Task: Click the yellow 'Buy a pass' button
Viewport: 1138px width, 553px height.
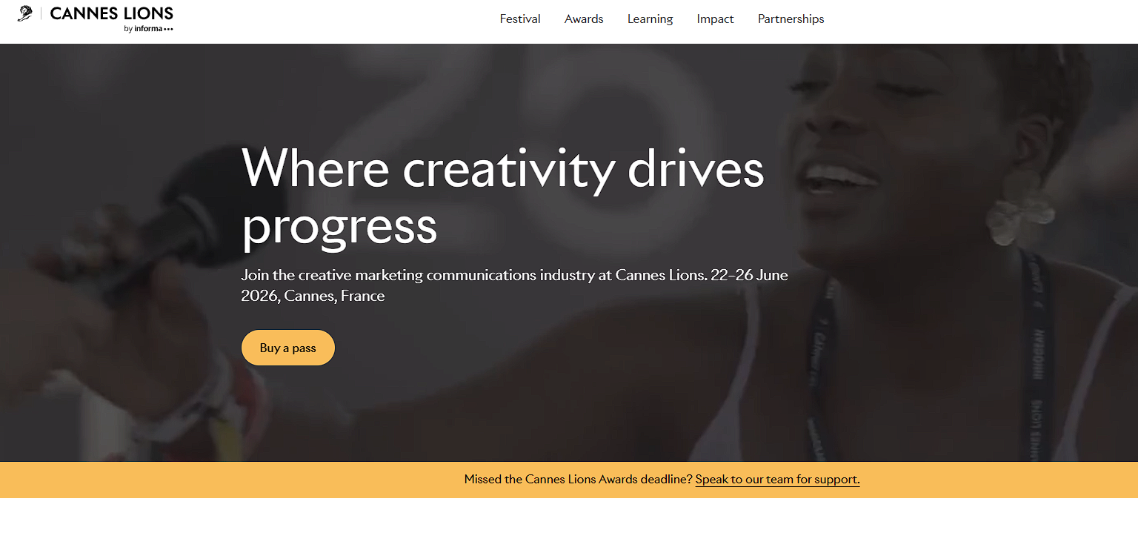Action: [x=288, y=348]
